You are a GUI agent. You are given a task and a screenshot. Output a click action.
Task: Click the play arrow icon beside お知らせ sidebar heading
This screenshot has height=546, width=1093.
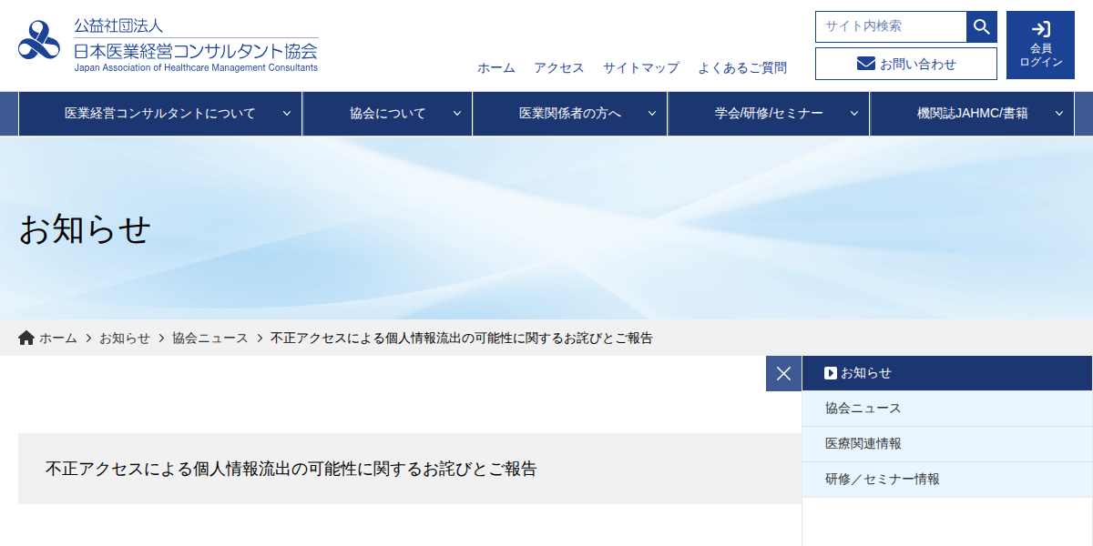click(830, 373)
